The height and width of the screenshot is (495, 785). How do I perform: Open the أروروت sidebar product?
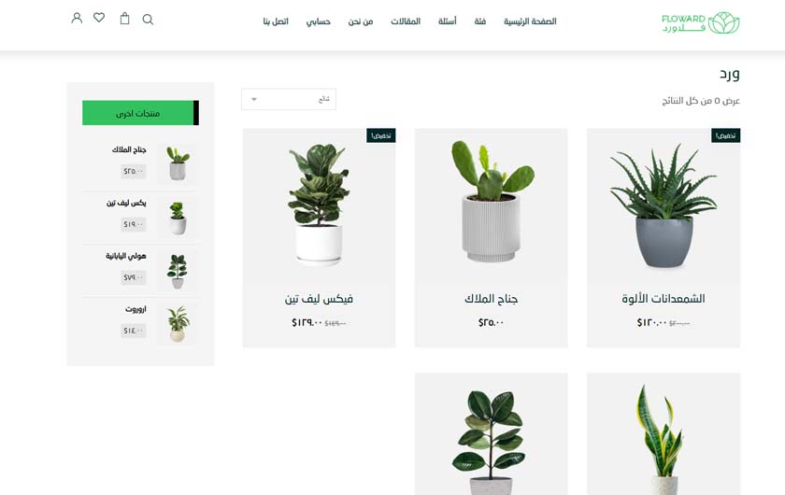click(x=136, y=309)
